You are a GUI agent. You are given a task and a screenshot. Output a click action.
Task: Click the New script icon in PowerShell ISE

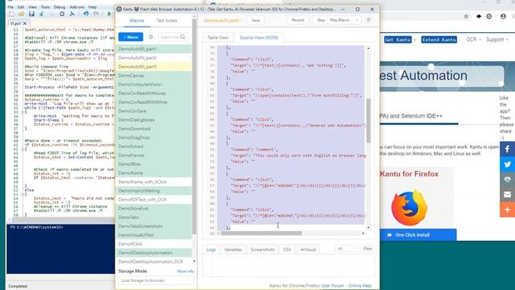pyautogui.click(x=11, y=14)
